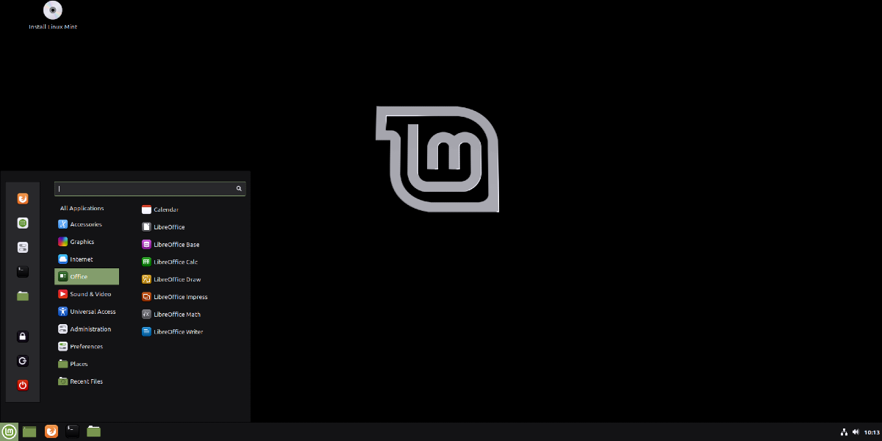The image size is (882, 441).
Task: Open Terminal from the taskbar
Action: 72,431
